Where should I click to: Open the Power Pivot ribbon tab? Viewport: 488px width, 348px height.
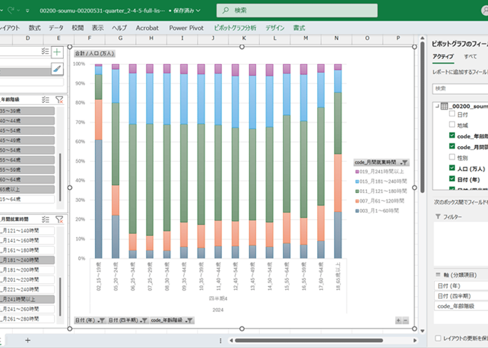coord(186,28)
